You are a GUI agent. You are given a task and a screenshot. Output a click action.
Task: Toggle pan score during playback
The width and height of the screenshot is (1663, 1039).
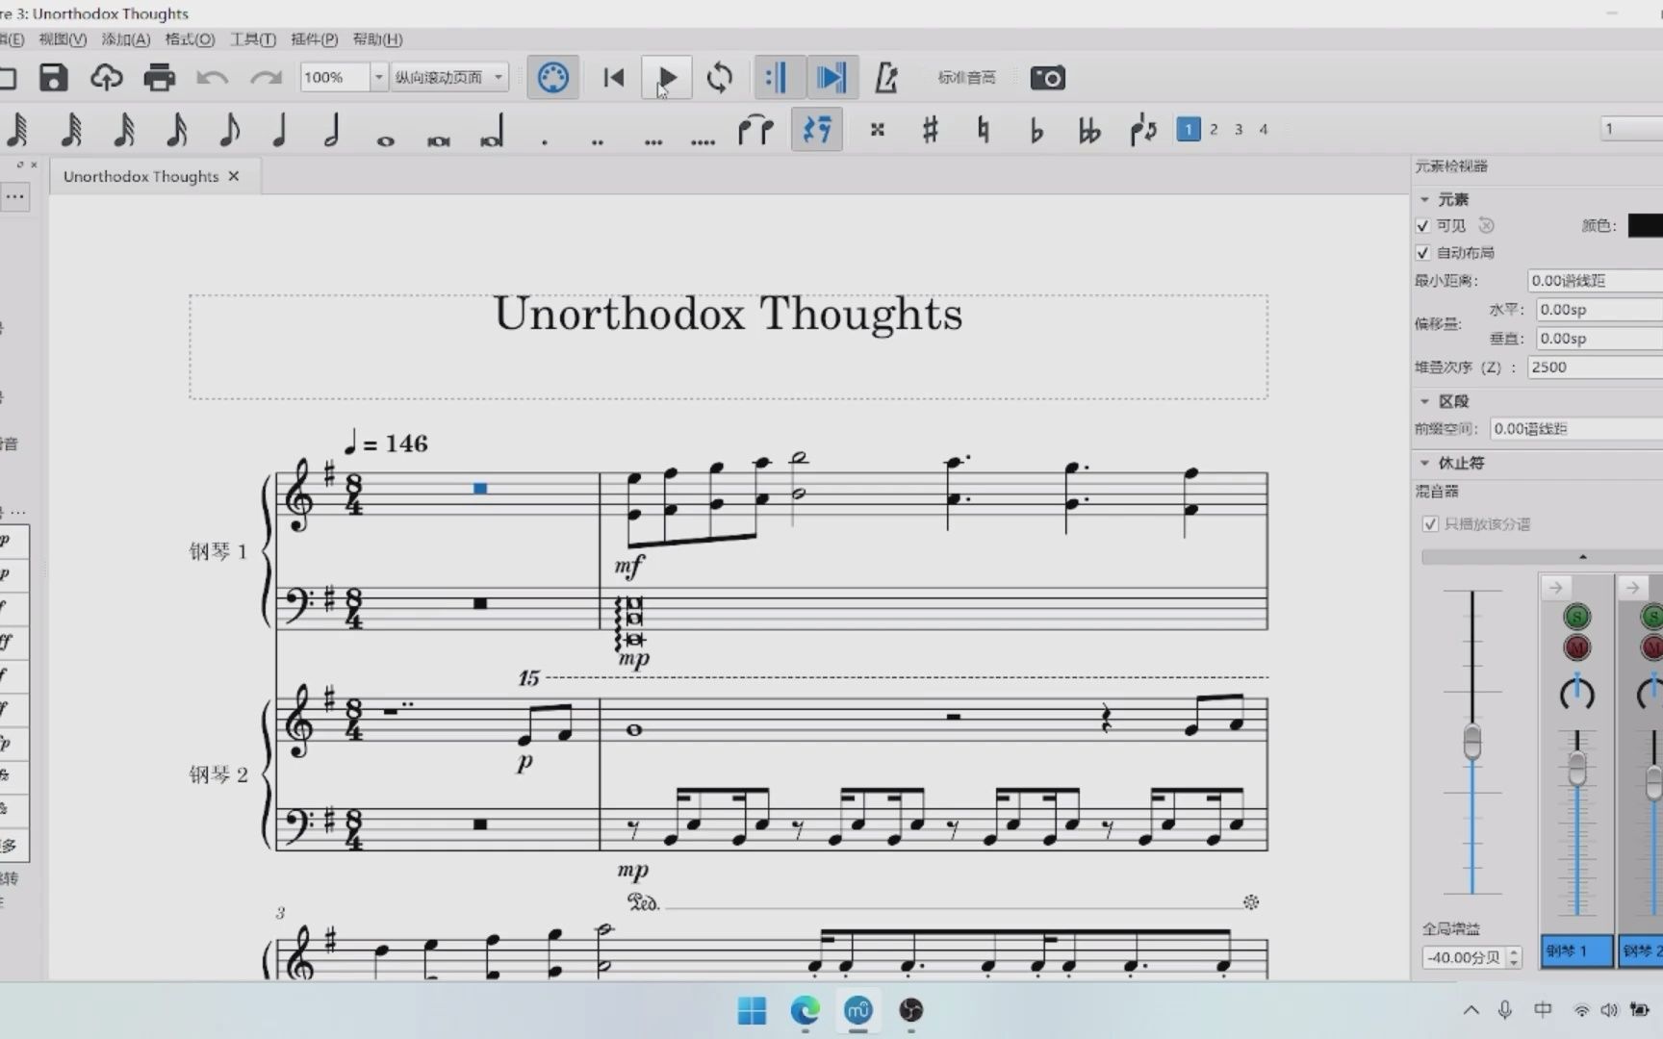(x=831, y=77)
